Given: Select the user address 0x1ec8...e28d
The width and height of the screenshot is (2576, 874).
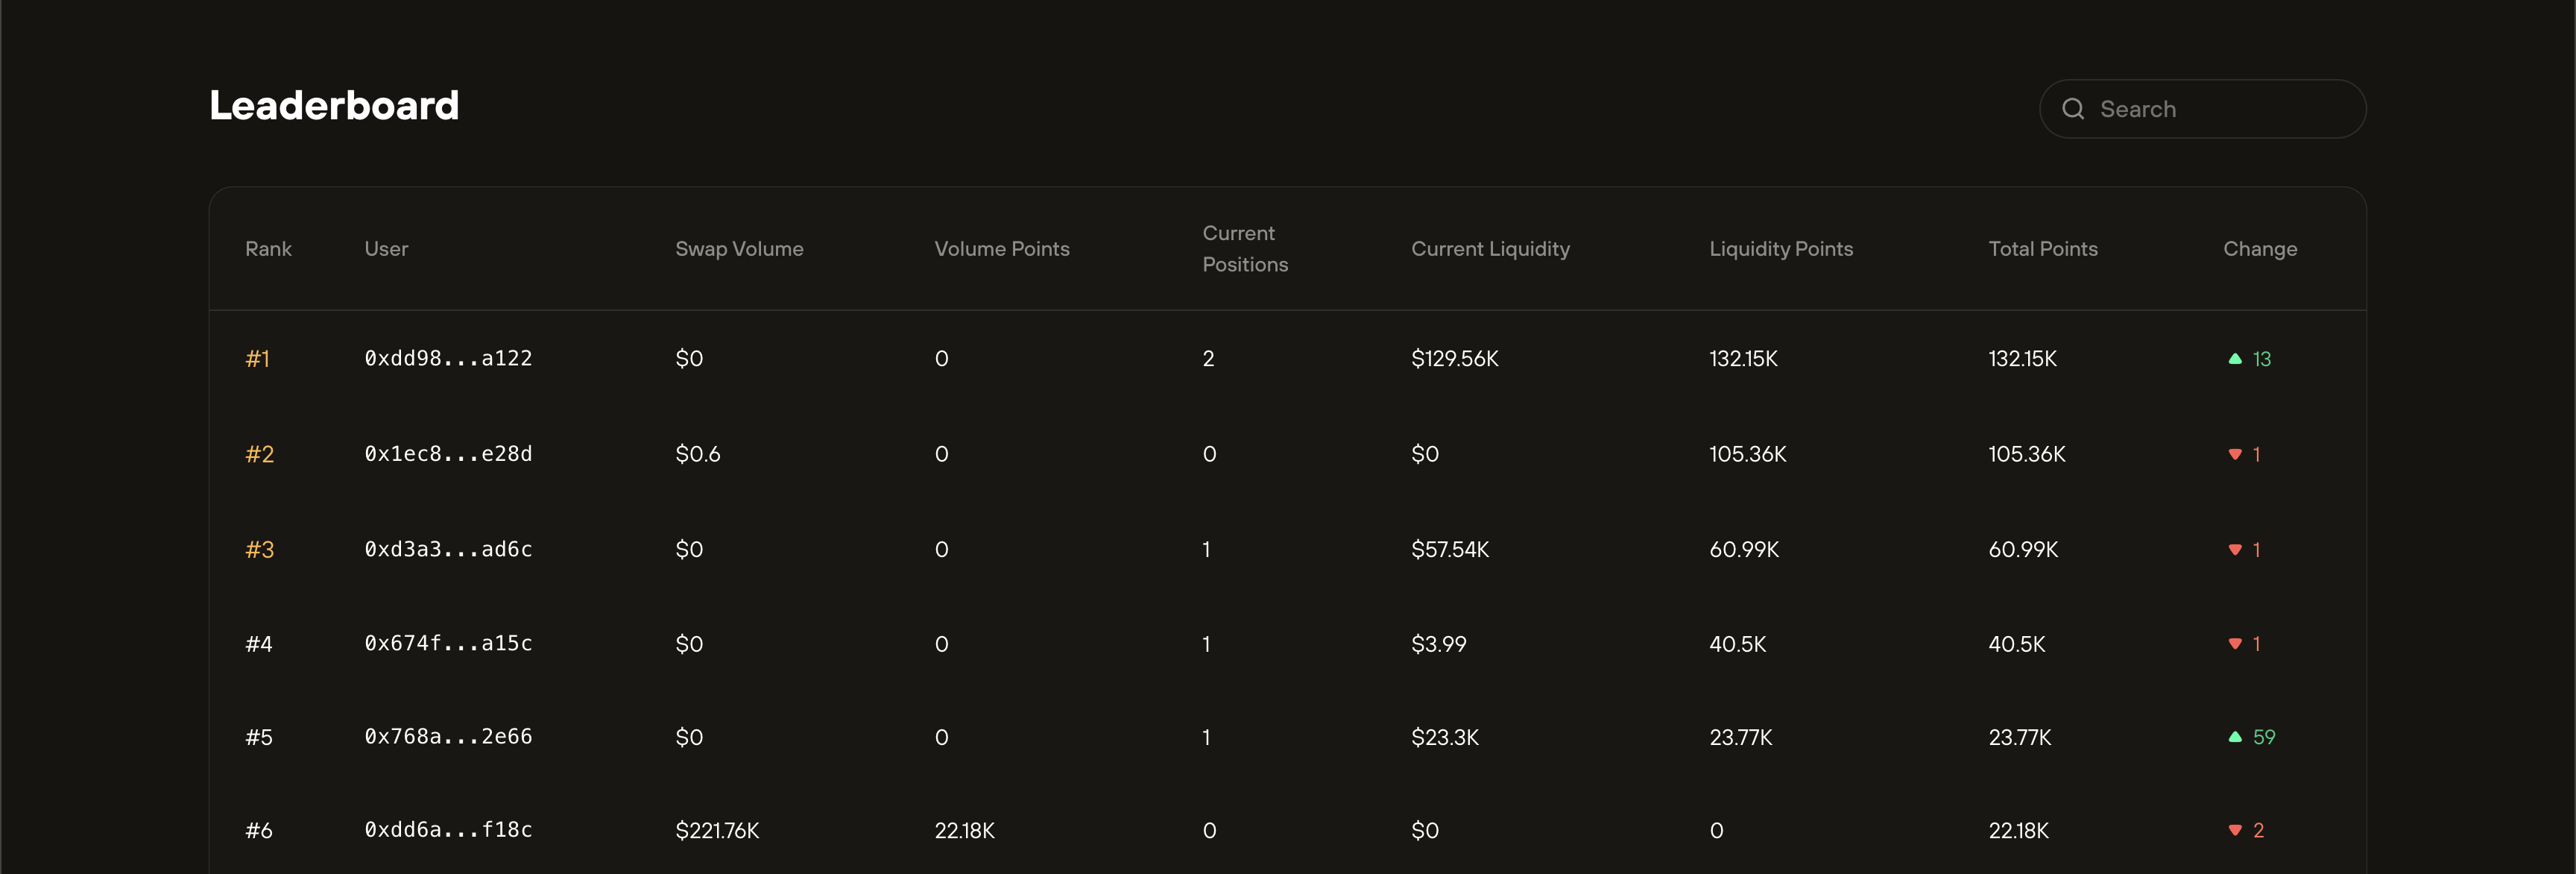Looking at the screenshot, I should [x=449, y=453].
